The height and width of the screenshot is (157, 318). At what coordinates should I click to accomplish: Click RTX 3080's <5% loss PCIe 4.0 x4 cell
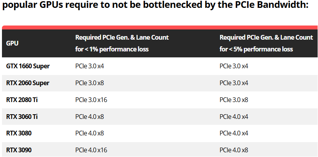234,133
